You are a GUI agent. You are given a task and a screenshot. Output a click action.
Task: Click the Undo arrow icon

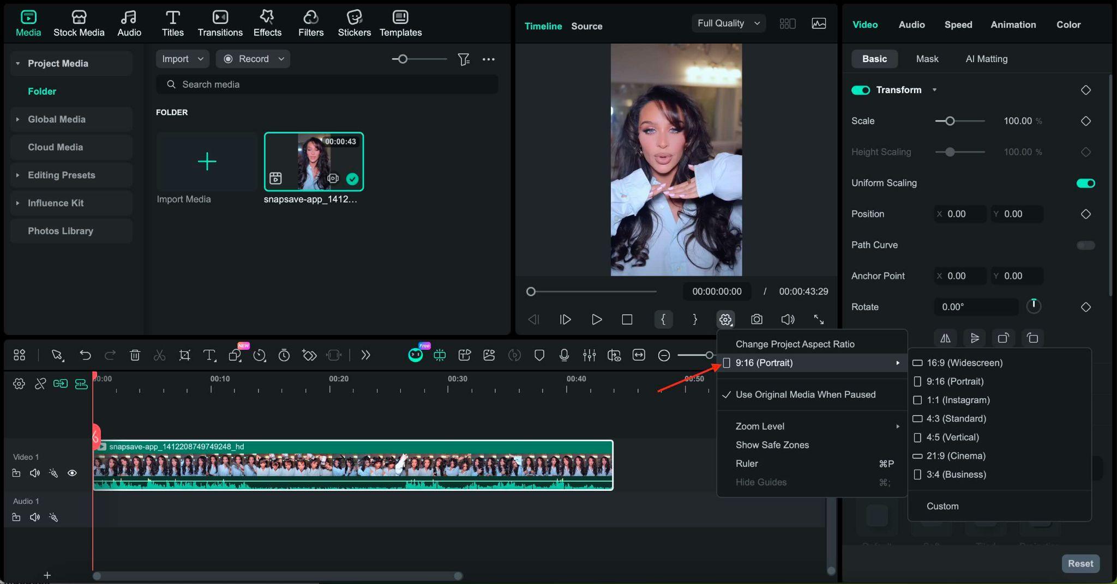point(85,355)
